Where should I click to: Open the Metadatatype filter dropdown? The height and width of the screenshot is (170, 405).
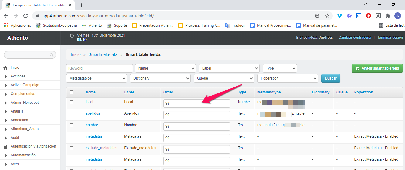click(96, 78)
